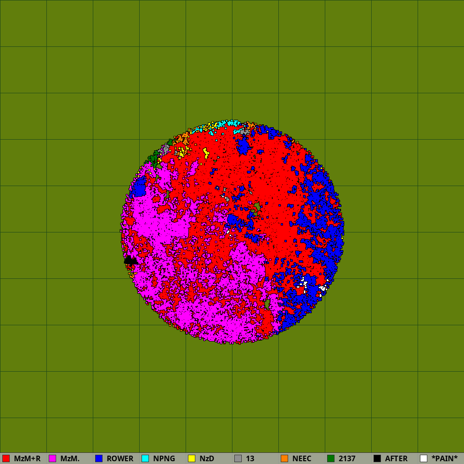Viewport: 464px width, 464px height.
Task: Select the NEEC legend label
Action: (302, 458)
